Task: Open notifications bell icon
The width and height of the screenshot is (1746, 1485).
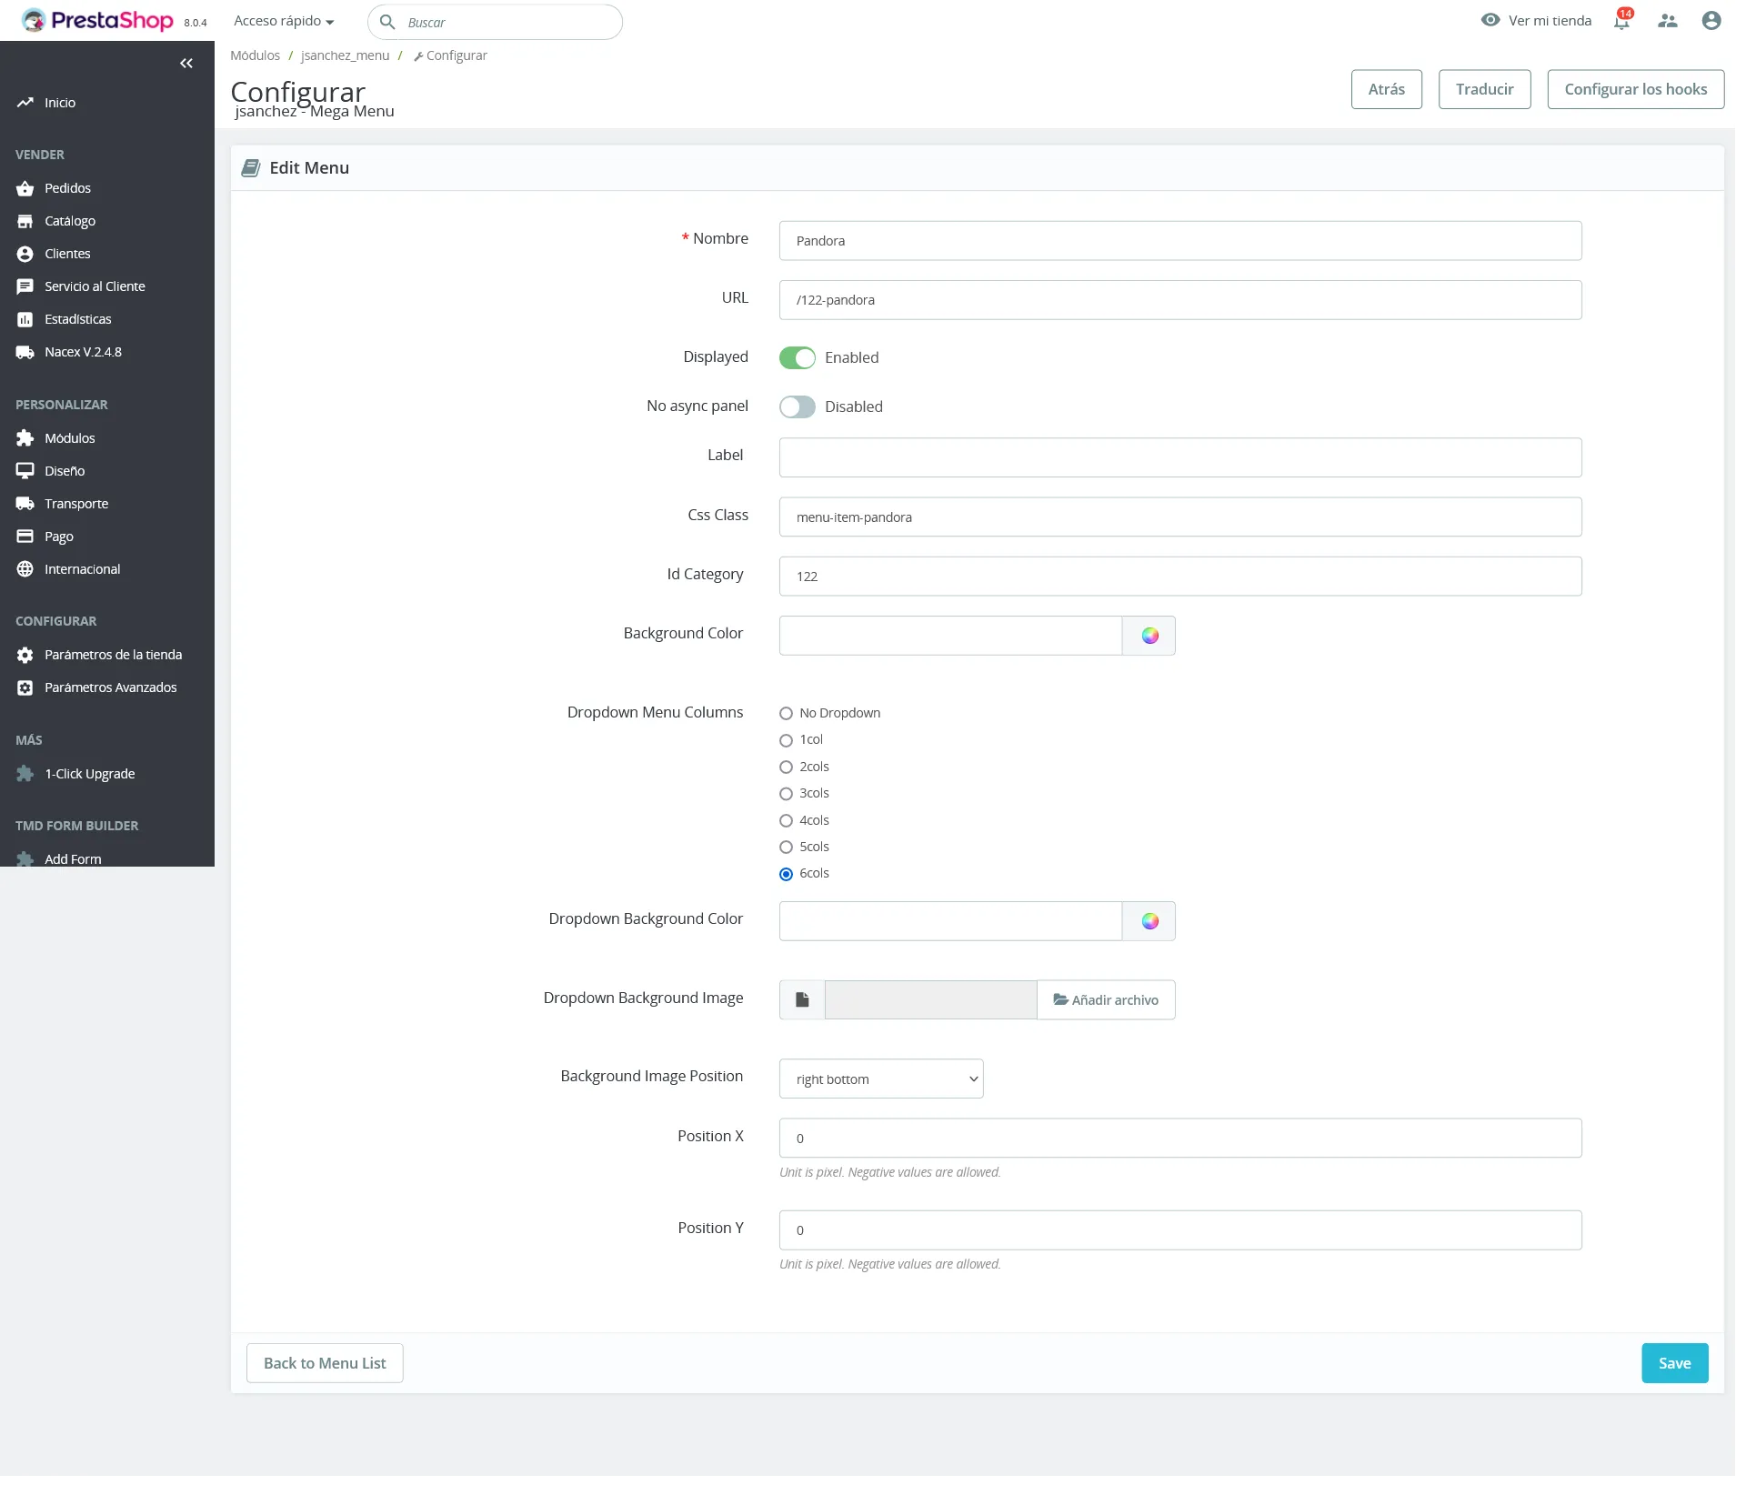Action: pos(1621,21)
